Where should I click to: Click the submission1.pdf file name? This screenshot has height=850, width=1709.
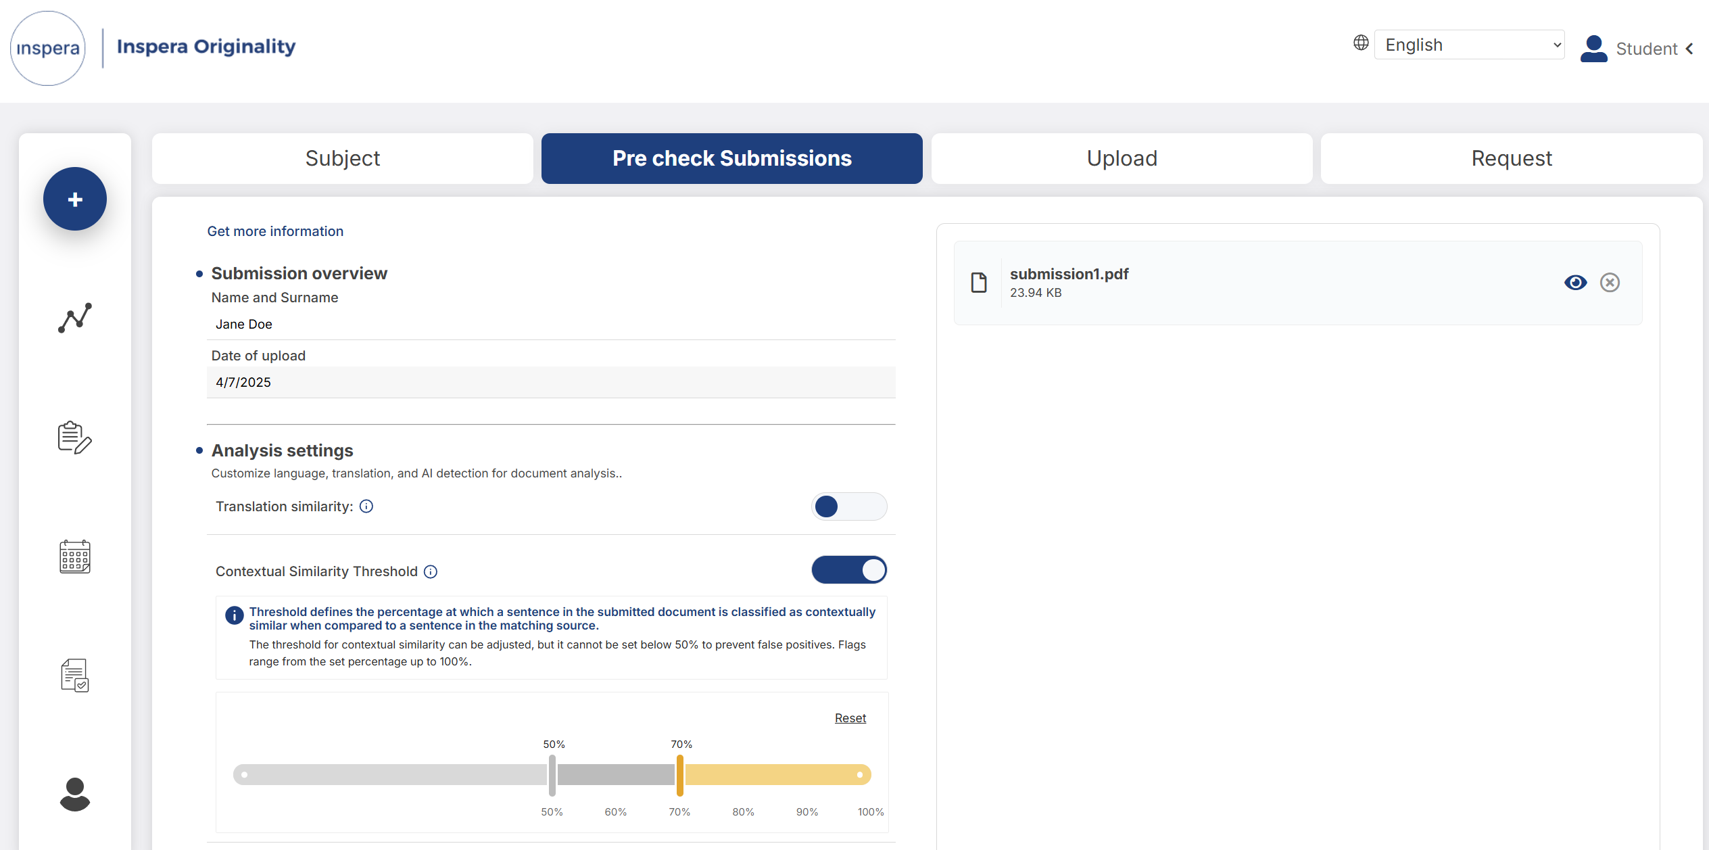(x=1069, y=274)
